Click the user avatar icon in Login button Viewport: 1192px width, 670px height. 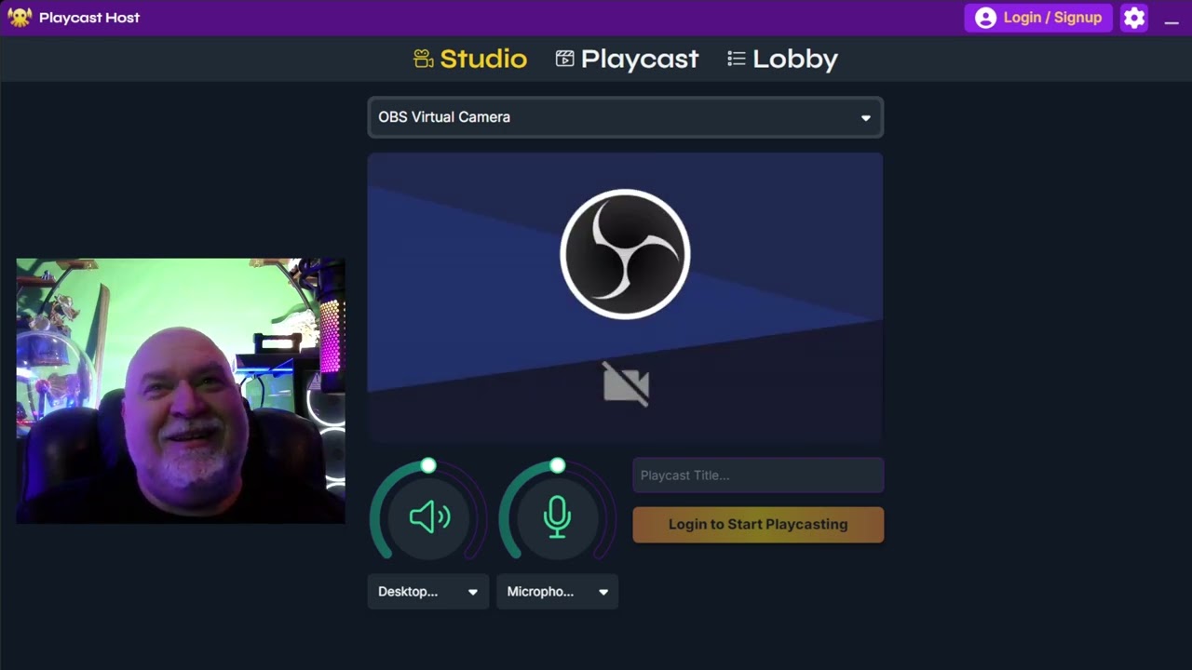tap(985, 18)
